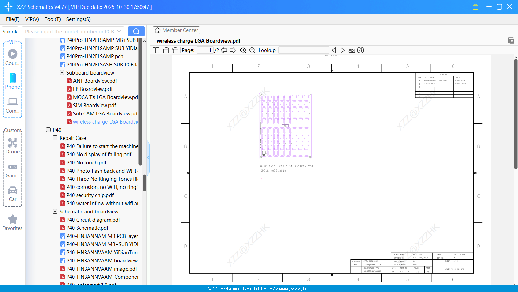Viewport: 518px width, 292px height.
Task: Click the Shrink button
Action: tap(10, 31)
